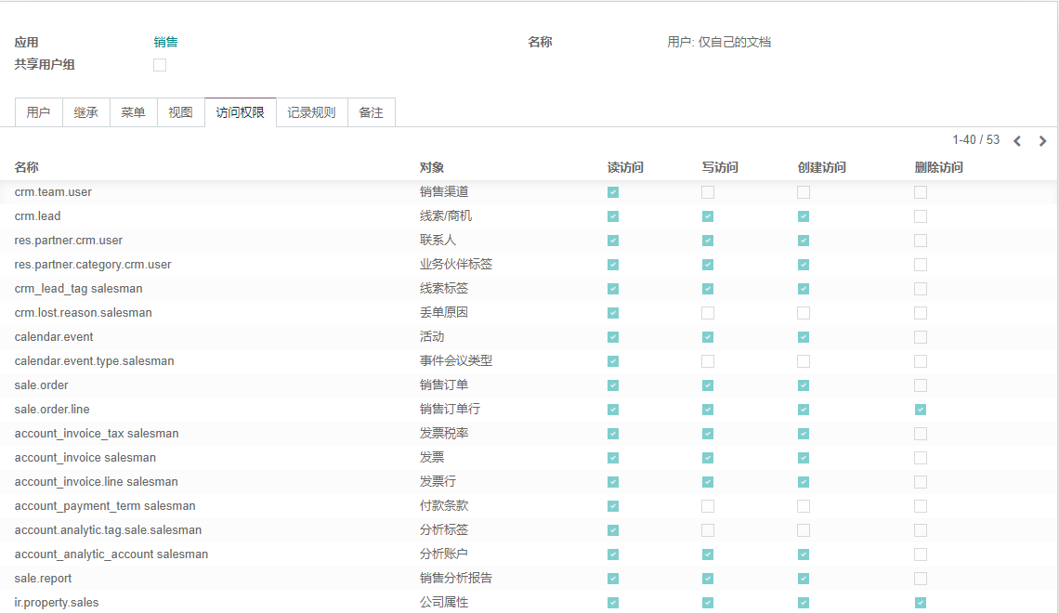Disable read access for crm.lead
This screenshot has height=613, width=1059.
[612, 215]
